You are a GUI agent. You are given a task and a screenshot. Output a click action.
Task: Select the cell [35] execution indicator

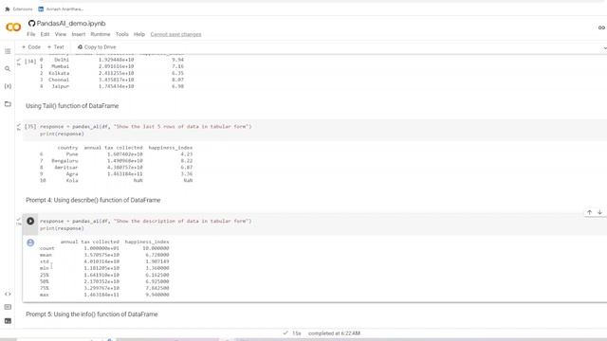pyautogui.click(x=30, y=126)
